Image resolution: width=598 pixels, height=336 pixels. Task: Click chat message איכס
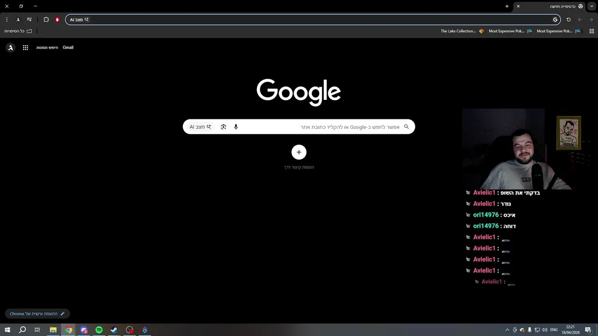[510, 215]
